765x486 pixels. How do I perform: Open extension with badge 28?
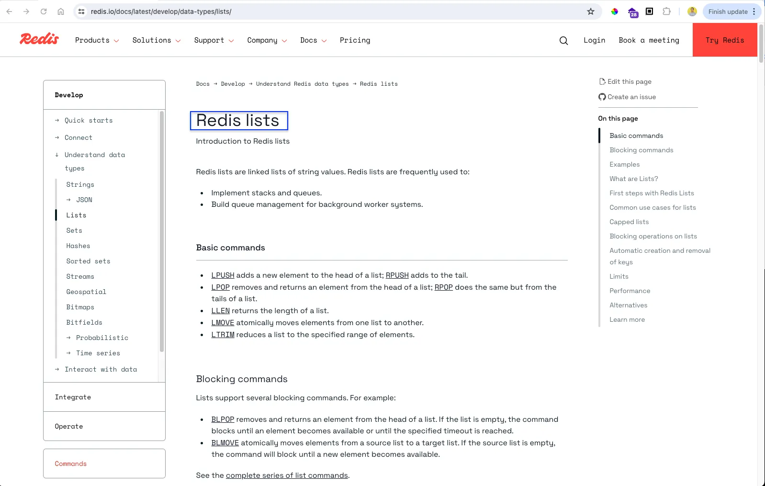point(632,12)
